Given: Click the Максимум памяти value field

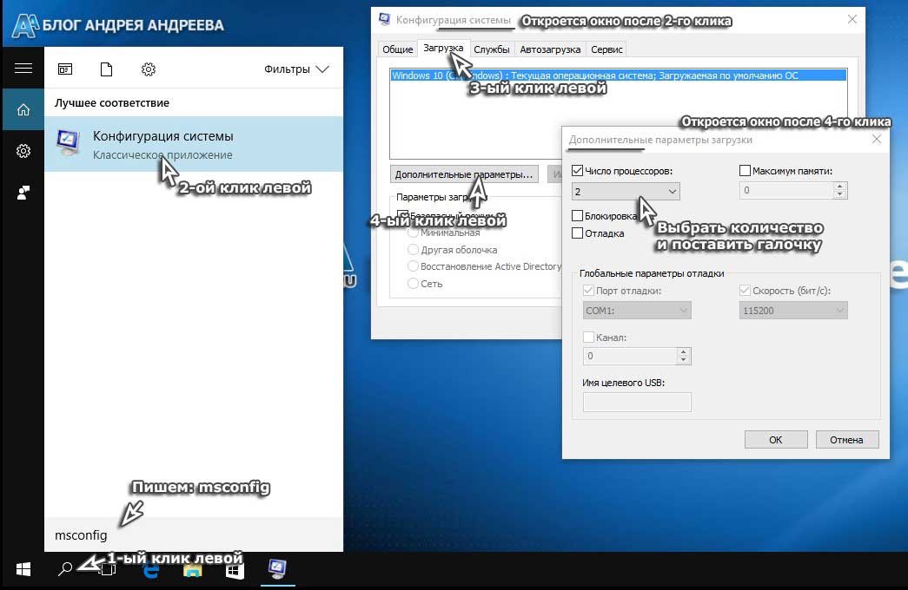Looking at the screenshot, I should coord(785,190).
